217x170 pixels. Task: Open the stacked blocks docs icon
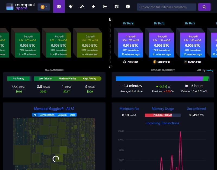(x=117, y=7)
